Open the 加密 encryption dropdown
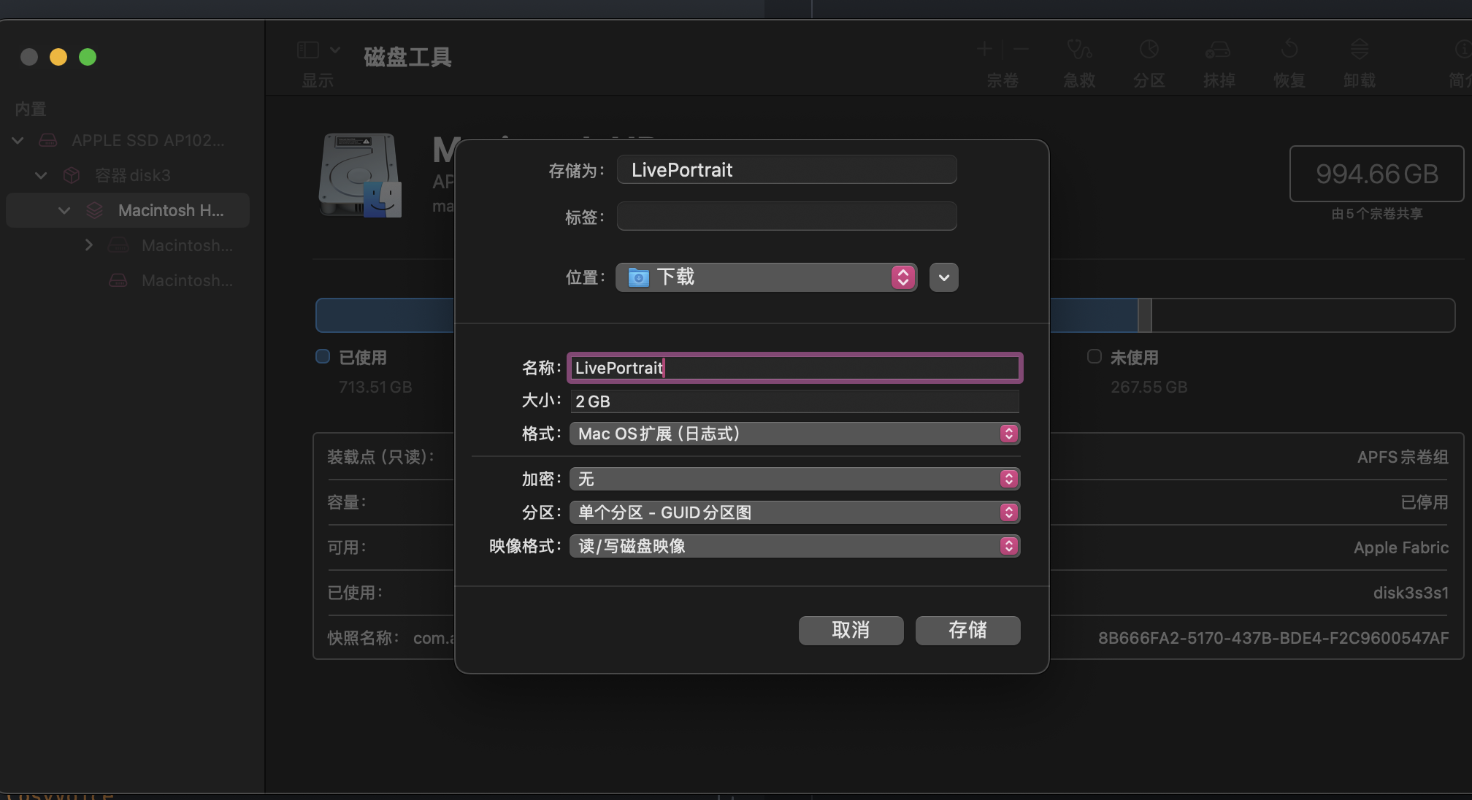 click(794, 479)
